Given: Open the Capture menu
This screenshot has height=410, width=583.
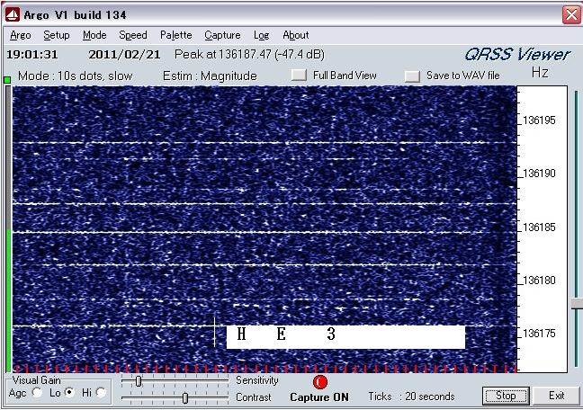Looking at the screenshot, I should (x=222, y=35).
